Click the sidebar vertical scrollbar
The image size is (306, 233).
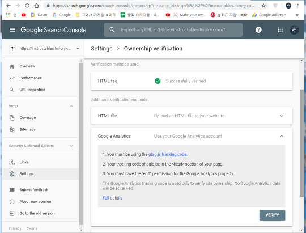pos(81,144)
